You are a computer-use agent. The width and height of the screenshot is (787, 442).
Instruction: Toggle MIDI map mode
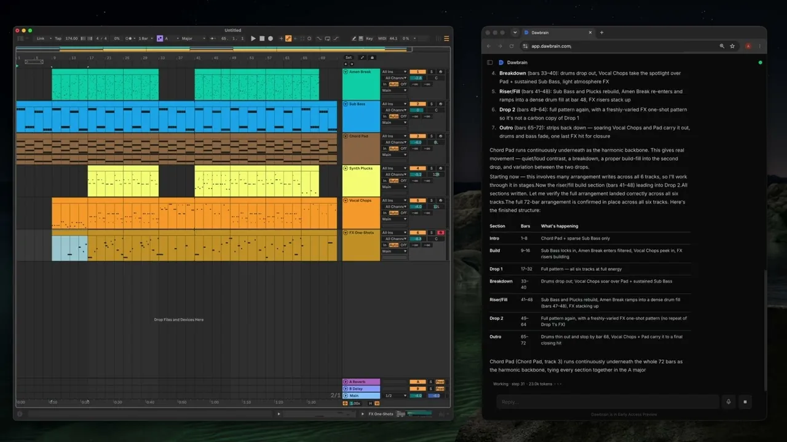click(x=382, y=38)
